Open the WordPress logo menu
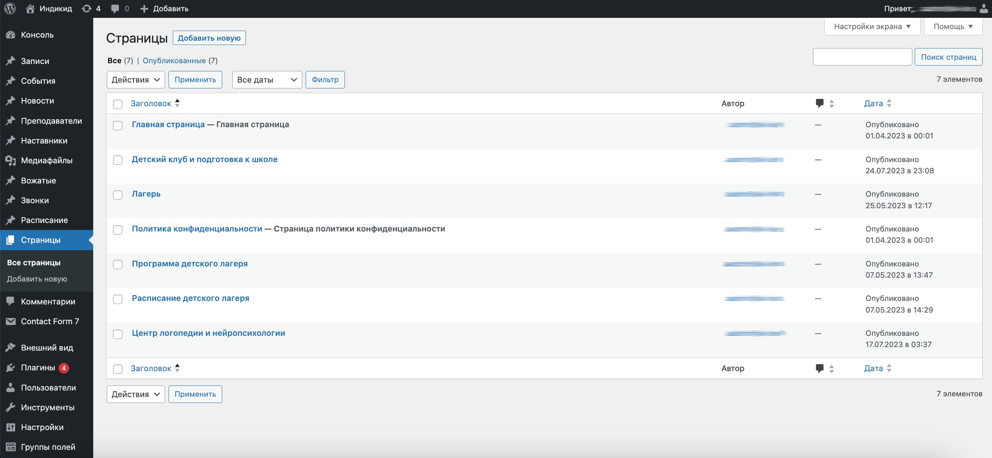Viewport: 992px width, 458px height. (10, 9)
